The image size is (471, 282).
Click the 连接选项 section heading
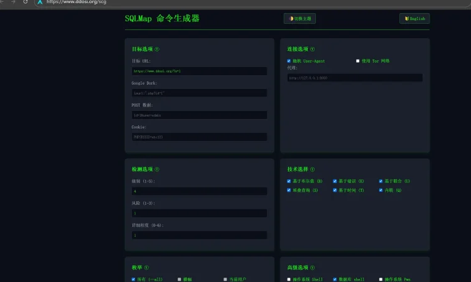298,49
